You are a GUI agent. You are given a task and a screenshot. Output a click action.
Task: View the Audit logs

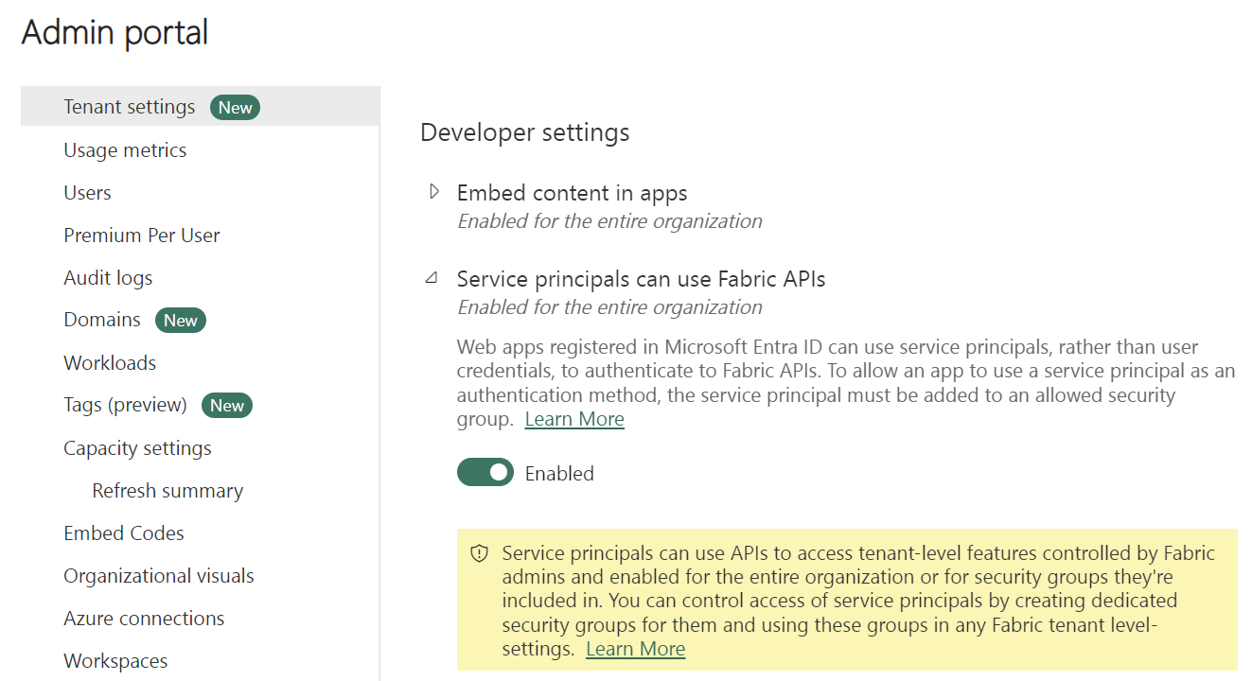107,277
